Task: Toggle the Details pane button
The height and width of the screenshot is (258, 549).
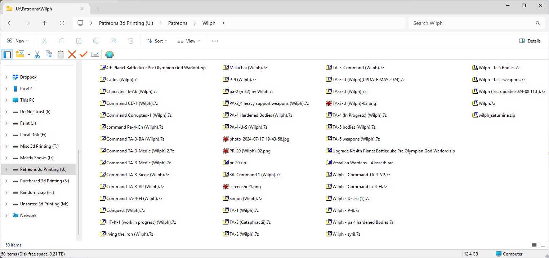Action: [530, 41]
